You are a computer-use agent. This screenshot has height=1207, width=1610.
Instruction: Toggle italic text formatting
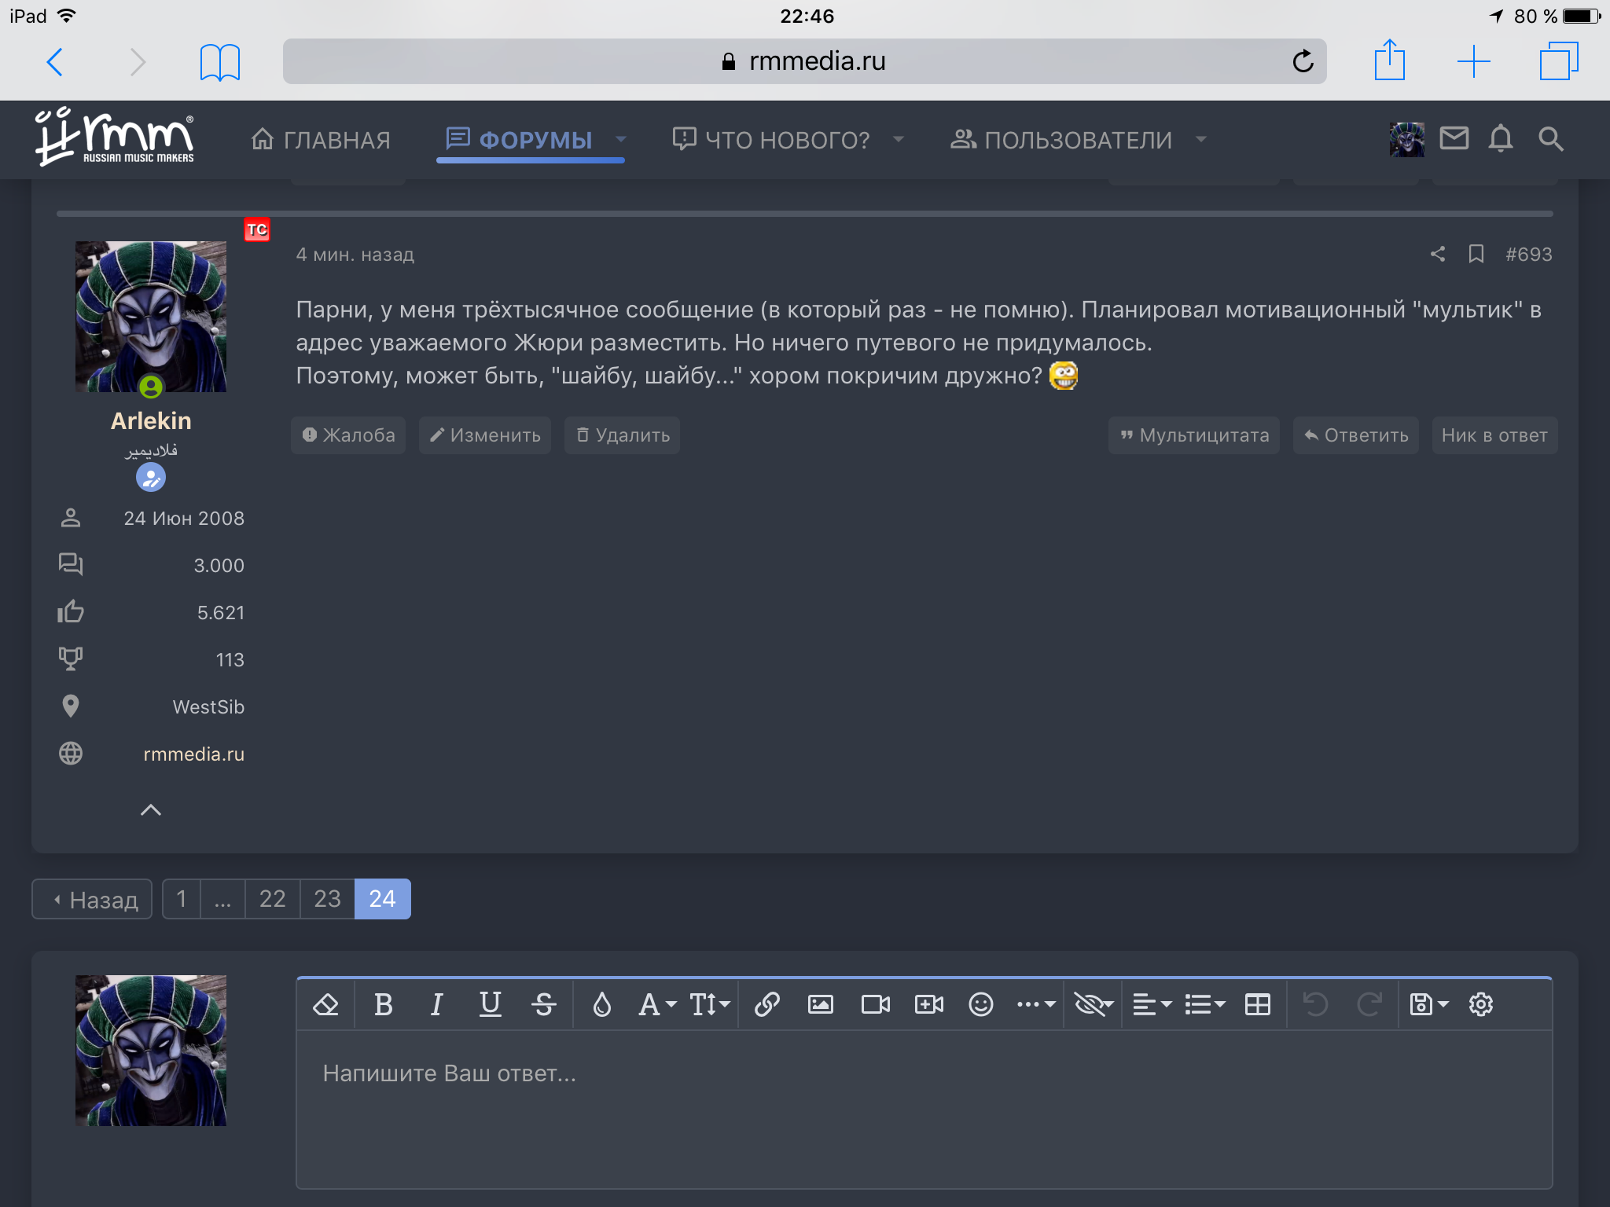tap(436, 1004)
